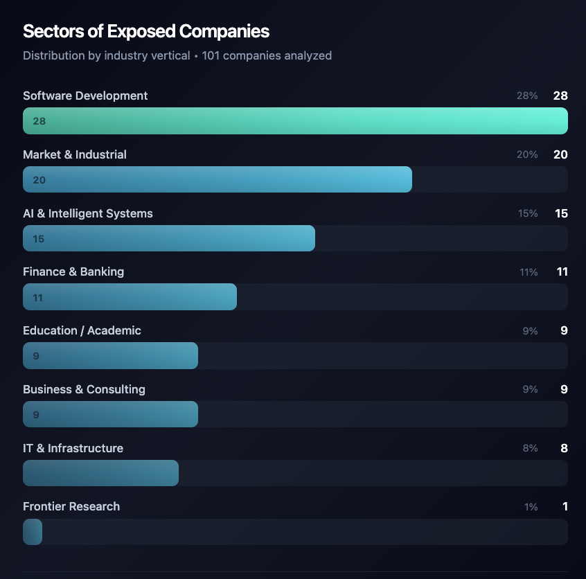Click the Education / Academic bar
The width and height of the screenshot is (586, 579).
point(110,355)
